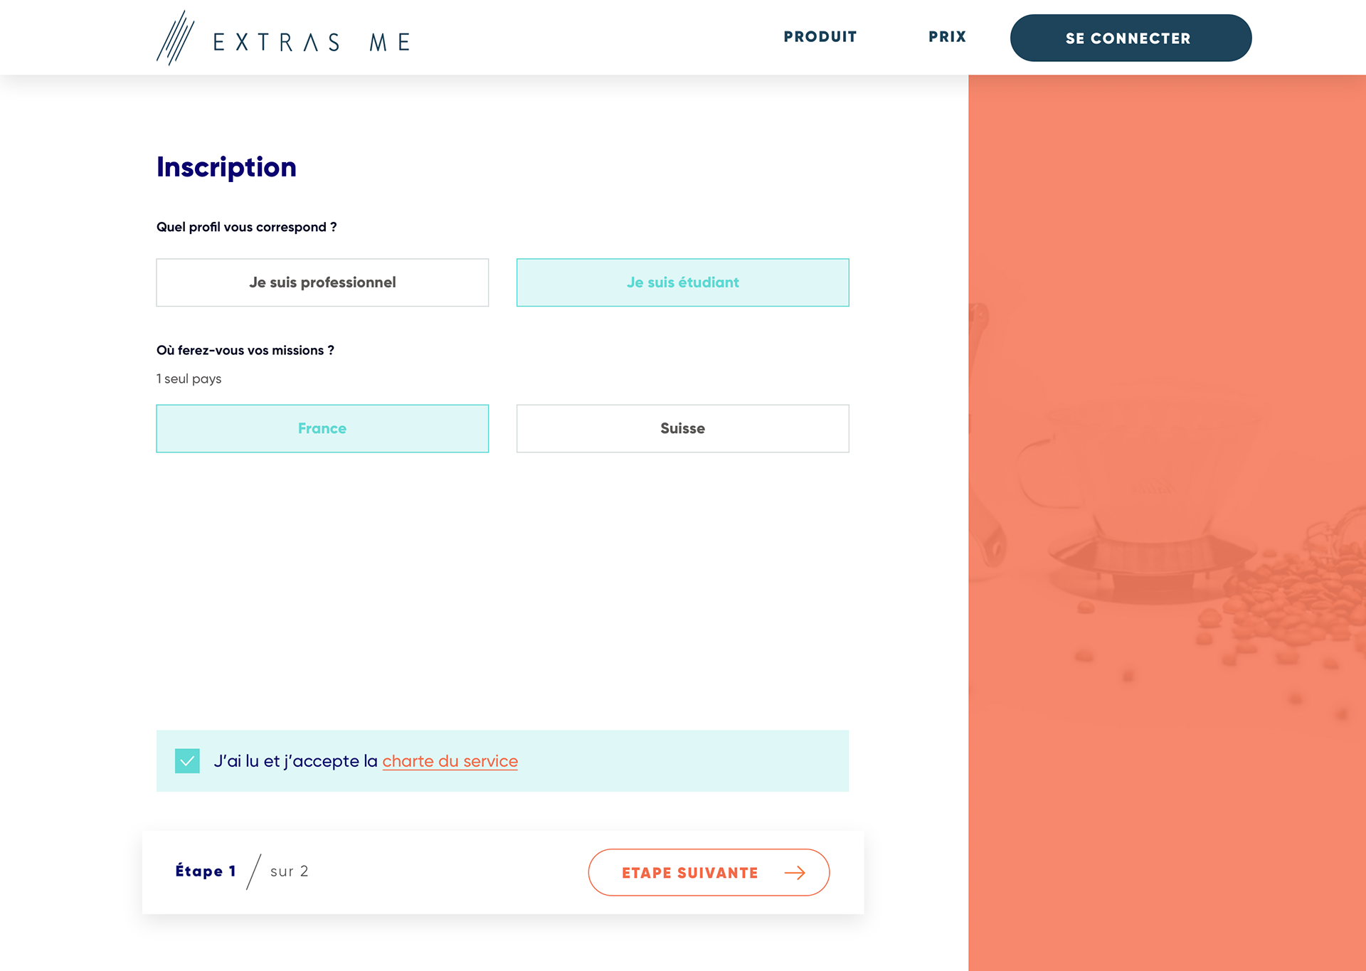
Task: Click the 'Étape 1' step indicator
Action: point(205,871)
